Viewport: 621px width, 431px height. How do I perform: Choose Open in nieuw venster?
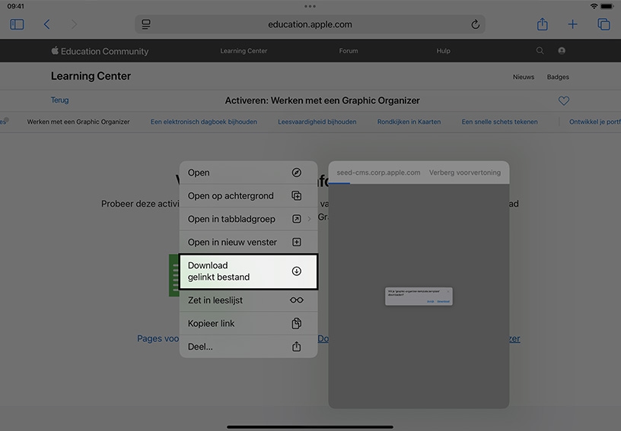pos(248,242)
